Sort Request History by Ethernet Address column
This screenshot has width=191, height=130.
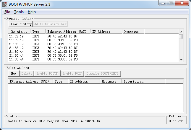(x=68, y=32)
